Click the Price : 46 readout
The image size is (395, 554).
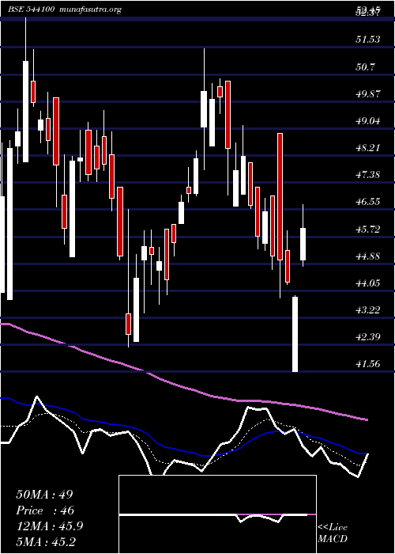pos(45,510)
